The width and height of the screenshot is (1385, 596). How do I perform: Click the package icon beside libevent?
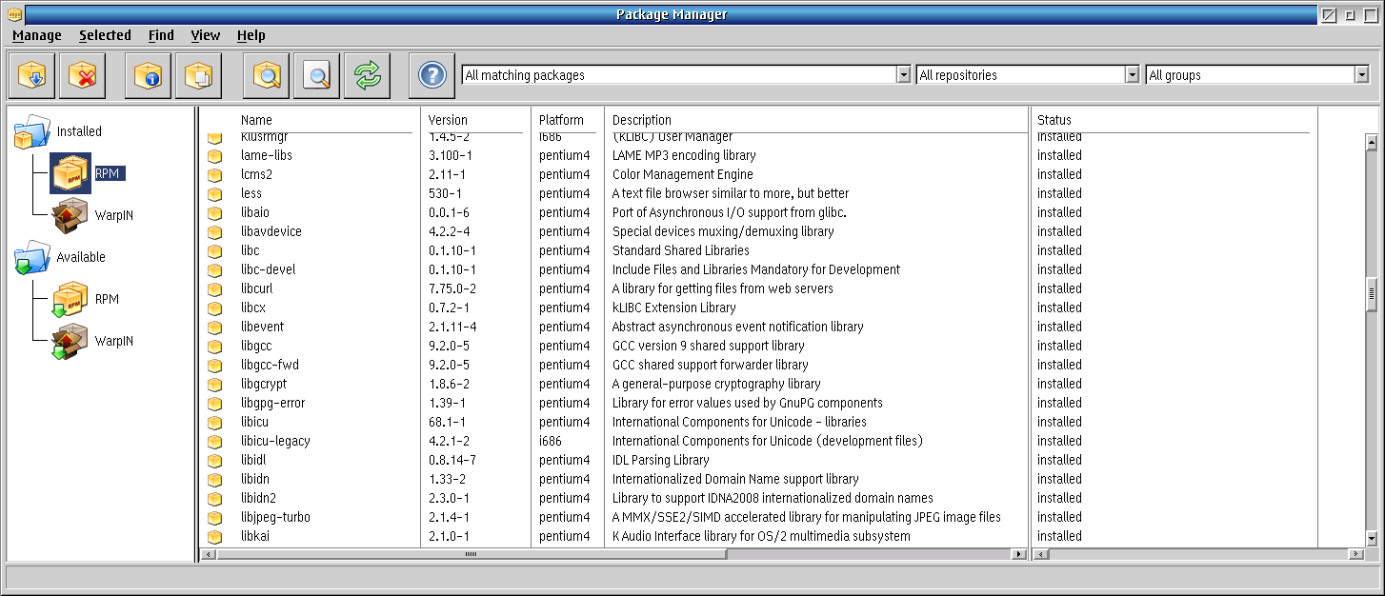point(215,327)
